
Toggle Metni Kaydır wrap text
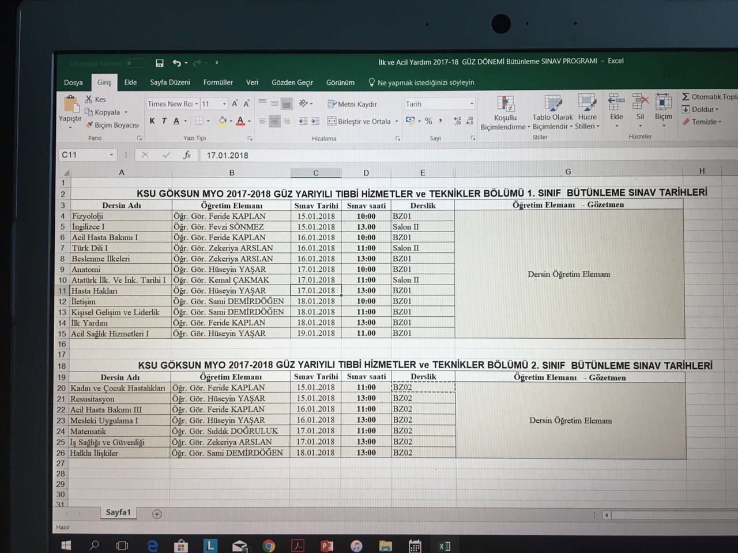point(352,104)
